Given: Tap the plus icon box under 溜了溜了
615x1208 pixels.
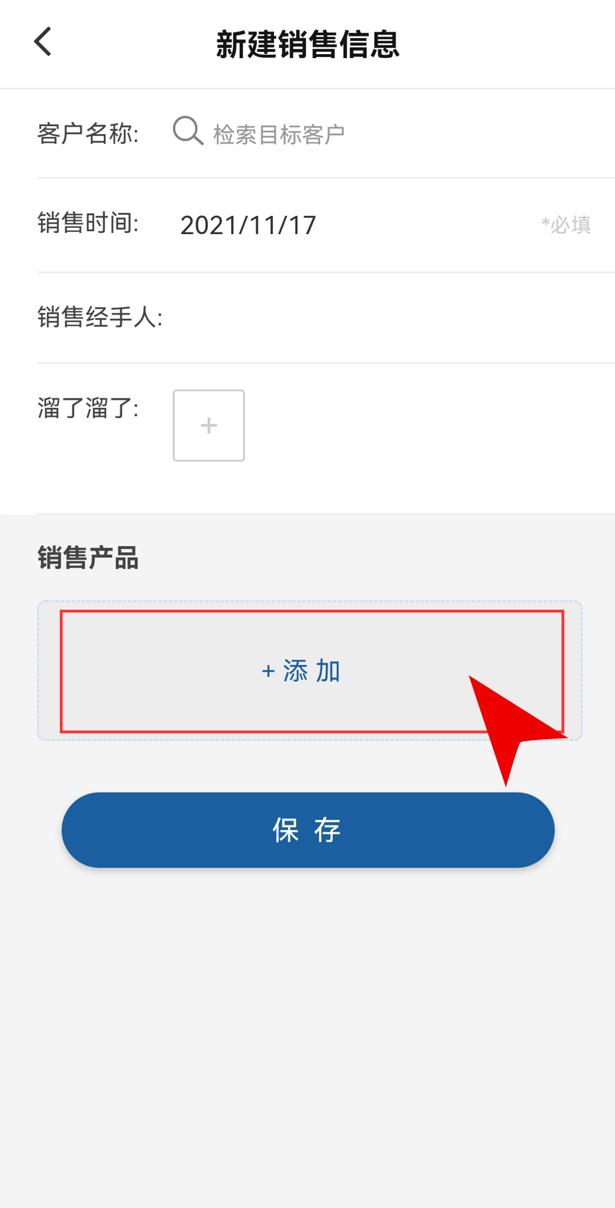Looking at the screenshot, I should point(209,426).
